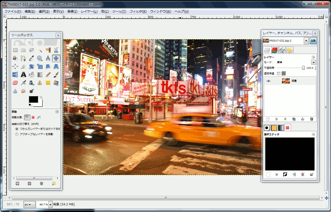Open the レイヤー panel tab menu
Screen dimensions: 331x212
click(x=313, y=57)
